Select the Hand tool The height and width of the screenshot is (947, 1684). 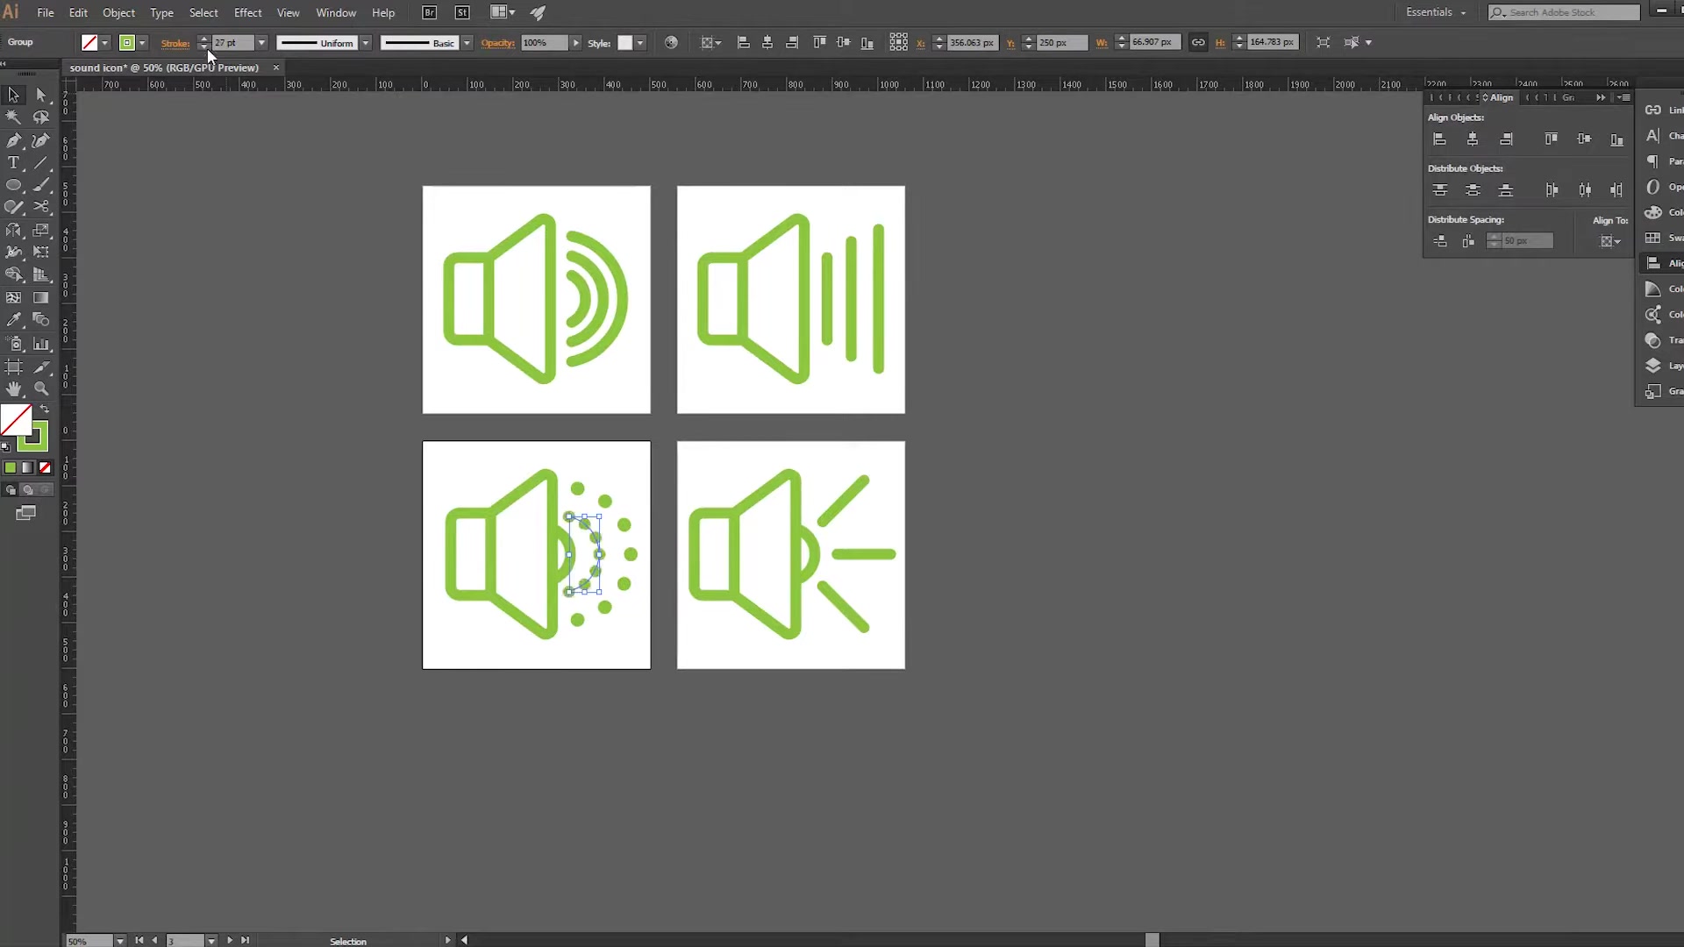click(x=14, y=388)
